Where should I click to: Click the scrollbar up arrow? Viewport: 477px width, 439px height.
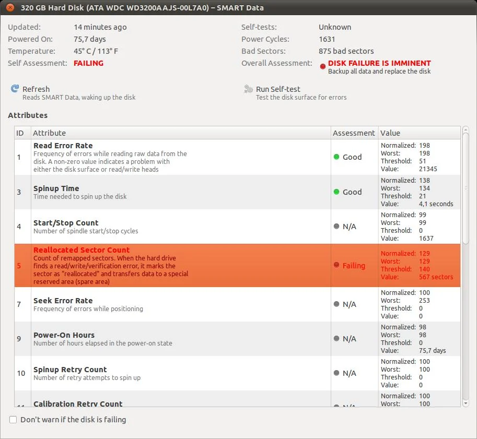click(466, 130)
